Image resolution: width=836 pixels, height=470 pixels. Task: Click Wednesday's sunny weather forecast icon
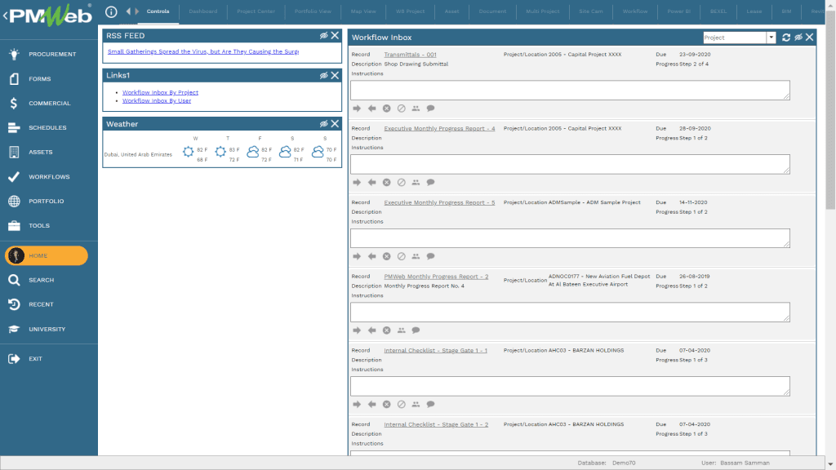(x=189, y=152)
